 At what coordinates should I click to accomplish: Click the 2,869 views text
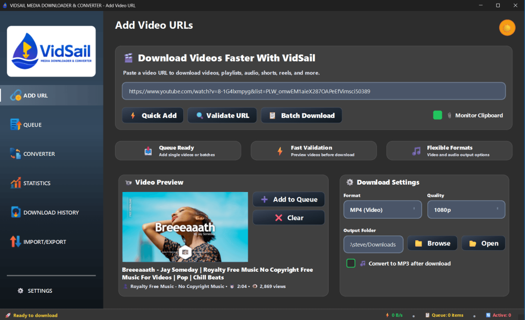tap(272, 286)
